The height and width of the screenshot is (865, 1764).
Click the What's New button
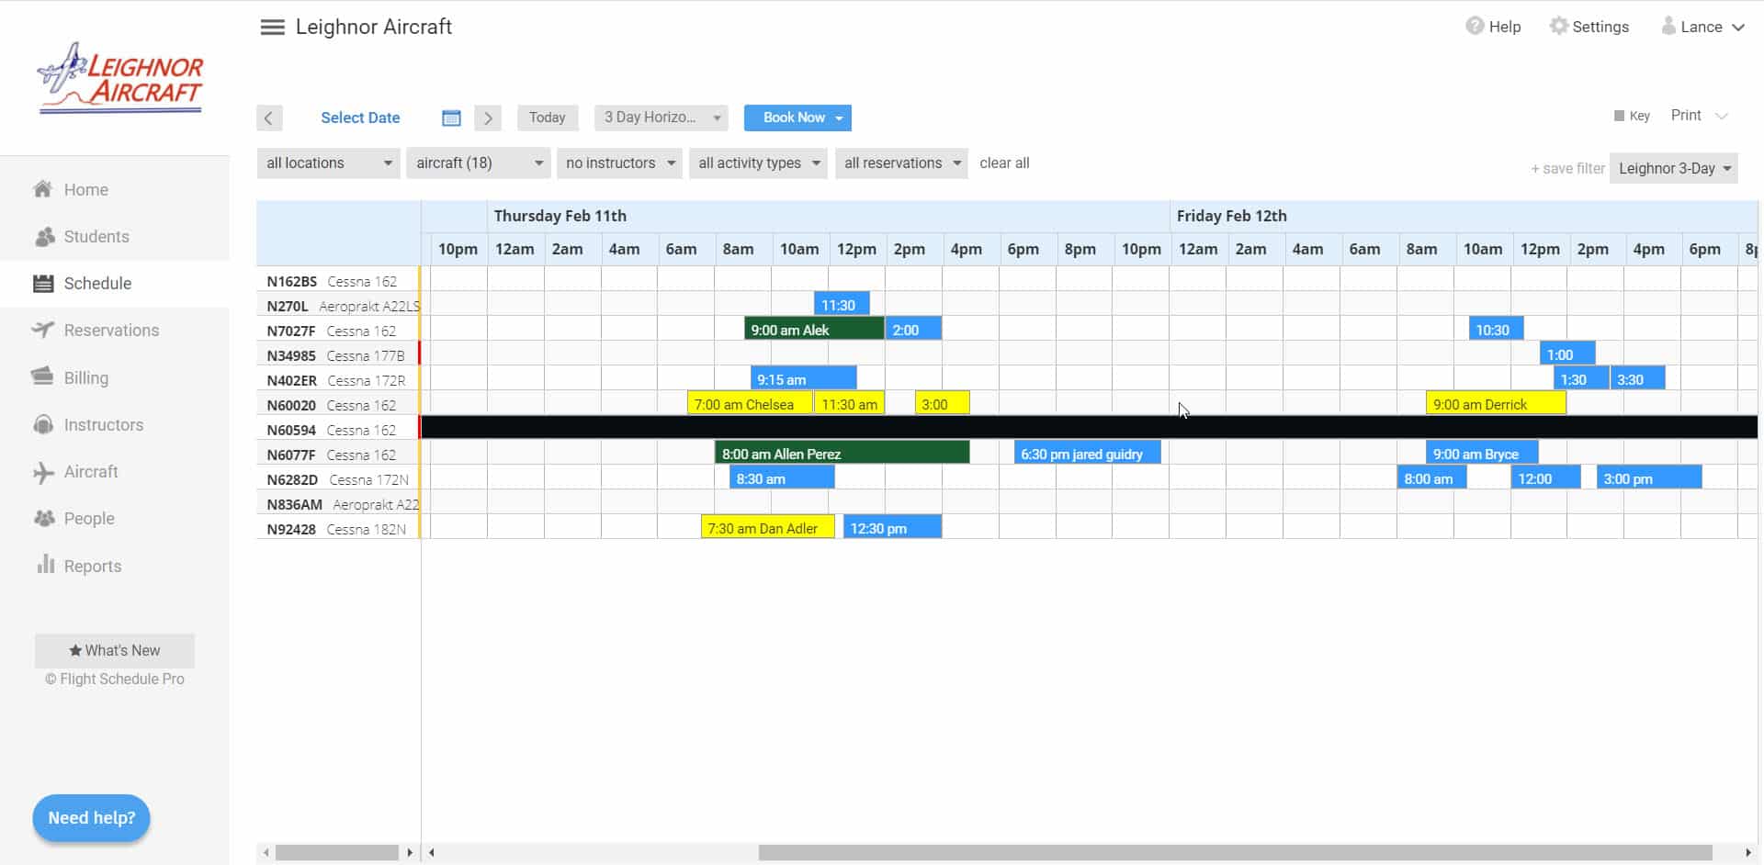tap(115, 650)
